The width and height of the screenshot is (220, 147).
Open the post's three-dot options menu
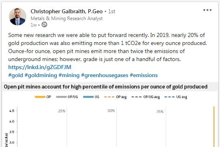tap(207, 10)
